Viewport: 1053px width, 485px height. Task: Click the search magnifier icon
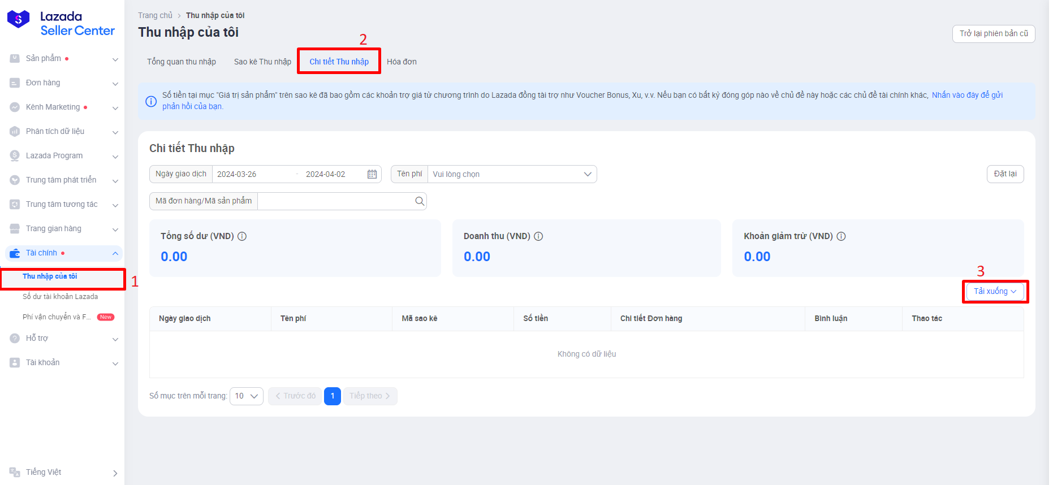419,201
